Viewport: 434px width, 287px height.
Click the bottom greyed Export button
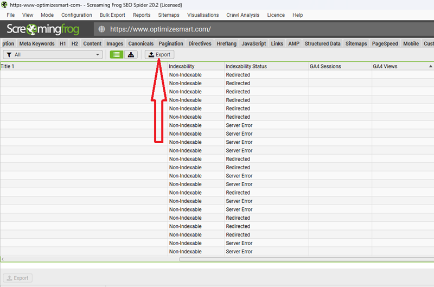tap(18, 278)
